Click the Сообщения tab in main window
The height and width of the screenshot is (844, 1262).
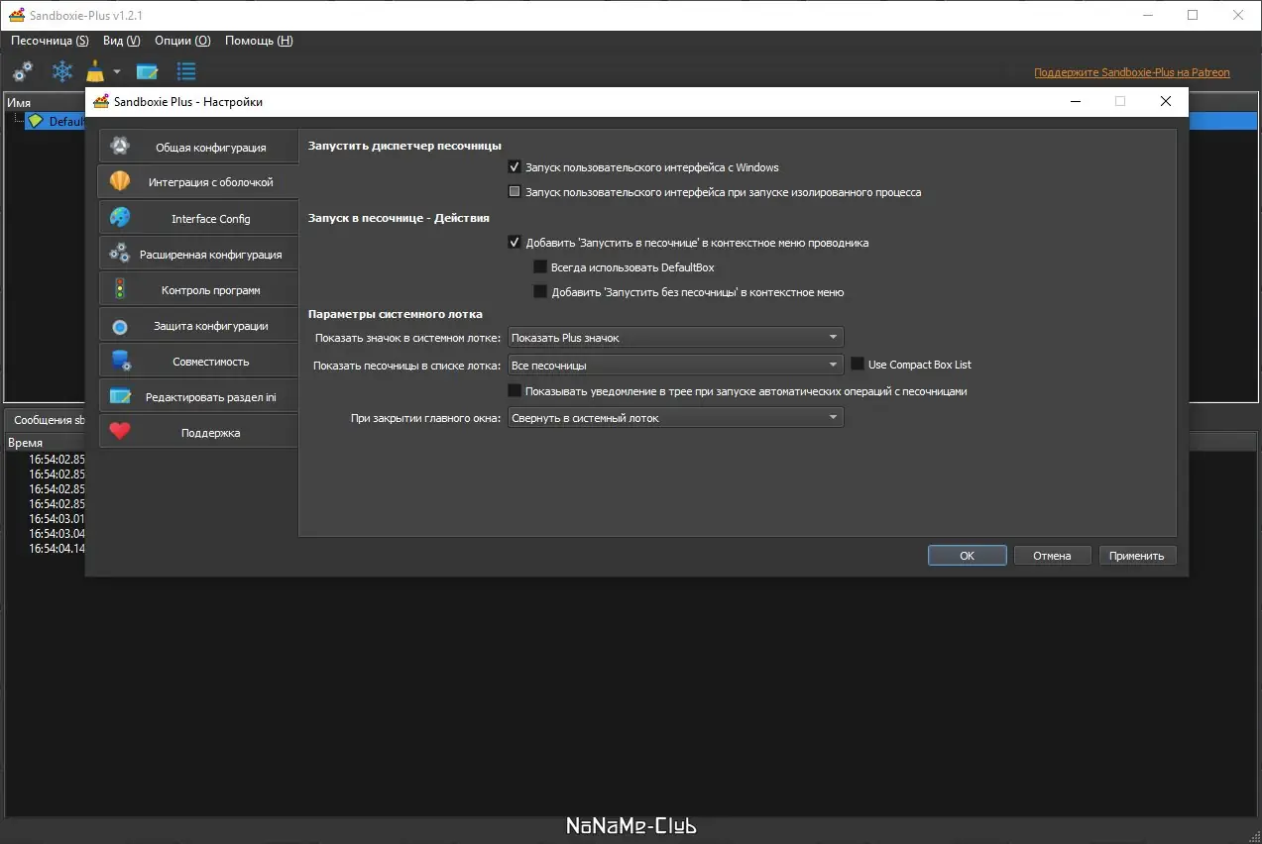pos(48,420)
